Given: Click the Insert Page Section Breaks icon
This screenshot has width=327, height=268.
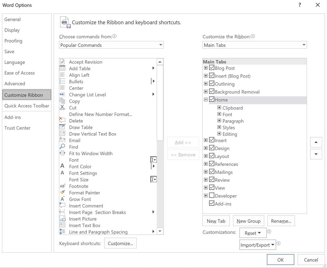Looking at the screenshot, I should [62, 212].
